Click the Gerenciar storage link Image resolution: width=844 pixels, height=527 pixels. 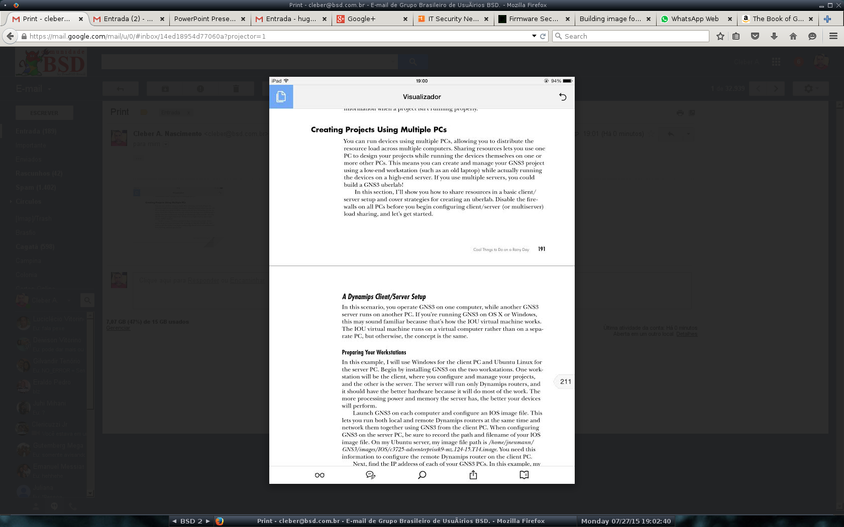[118, 328]
